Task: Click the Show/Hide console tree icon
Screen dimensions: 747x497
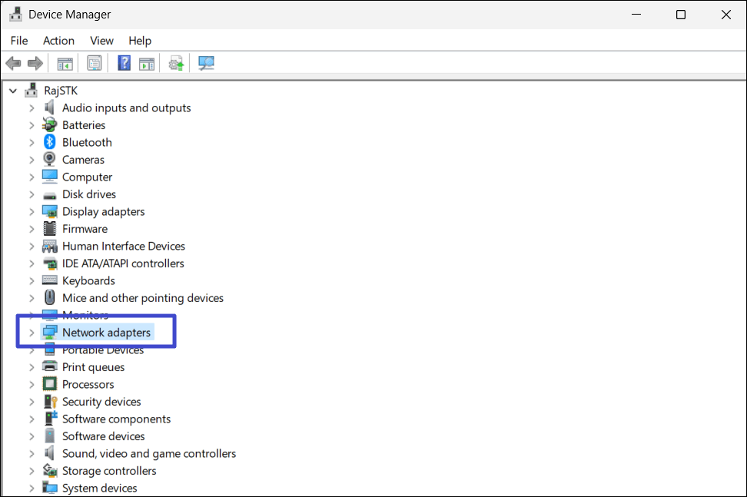Action: pos(65,62)
